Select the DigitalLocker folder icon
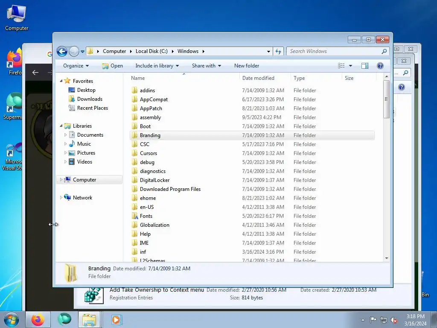The image size is (437, 328). pos(134,180)
